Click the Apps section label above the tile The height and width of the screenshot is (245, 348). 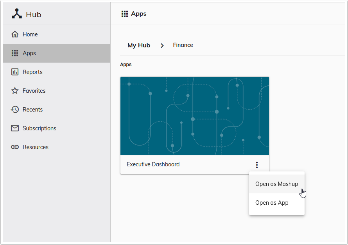pos(126,64)
